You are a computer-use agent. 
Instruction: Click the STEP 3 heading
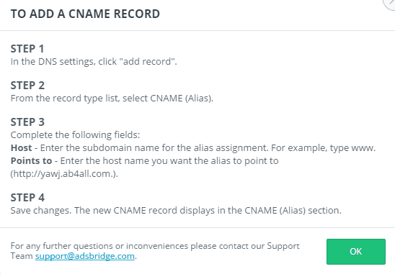(x=27, y=122)
